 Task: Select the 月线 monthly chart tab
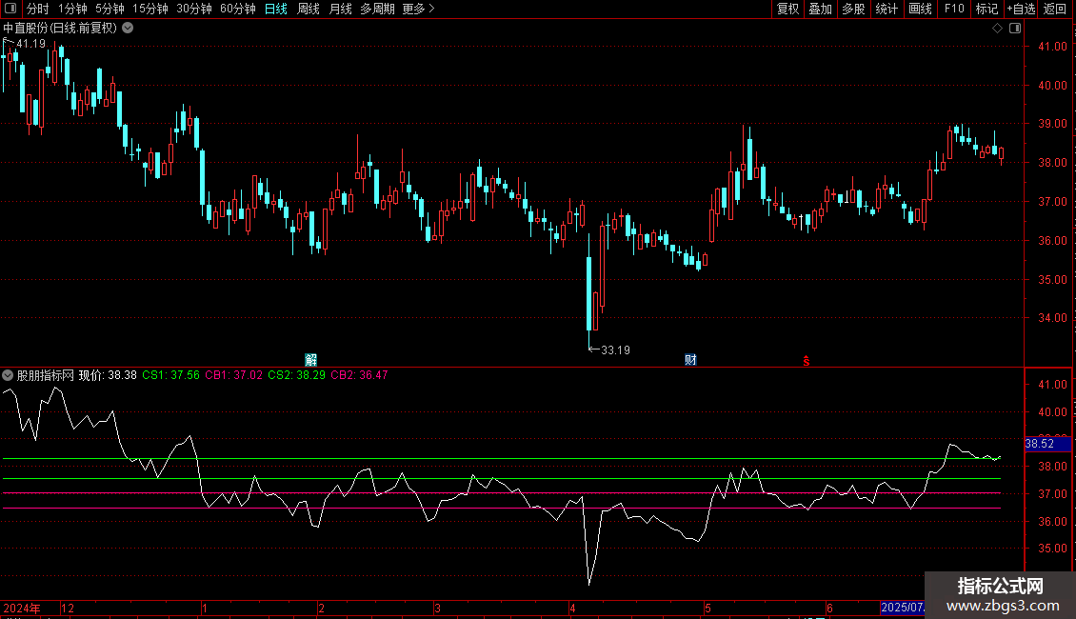pos(340,9)
